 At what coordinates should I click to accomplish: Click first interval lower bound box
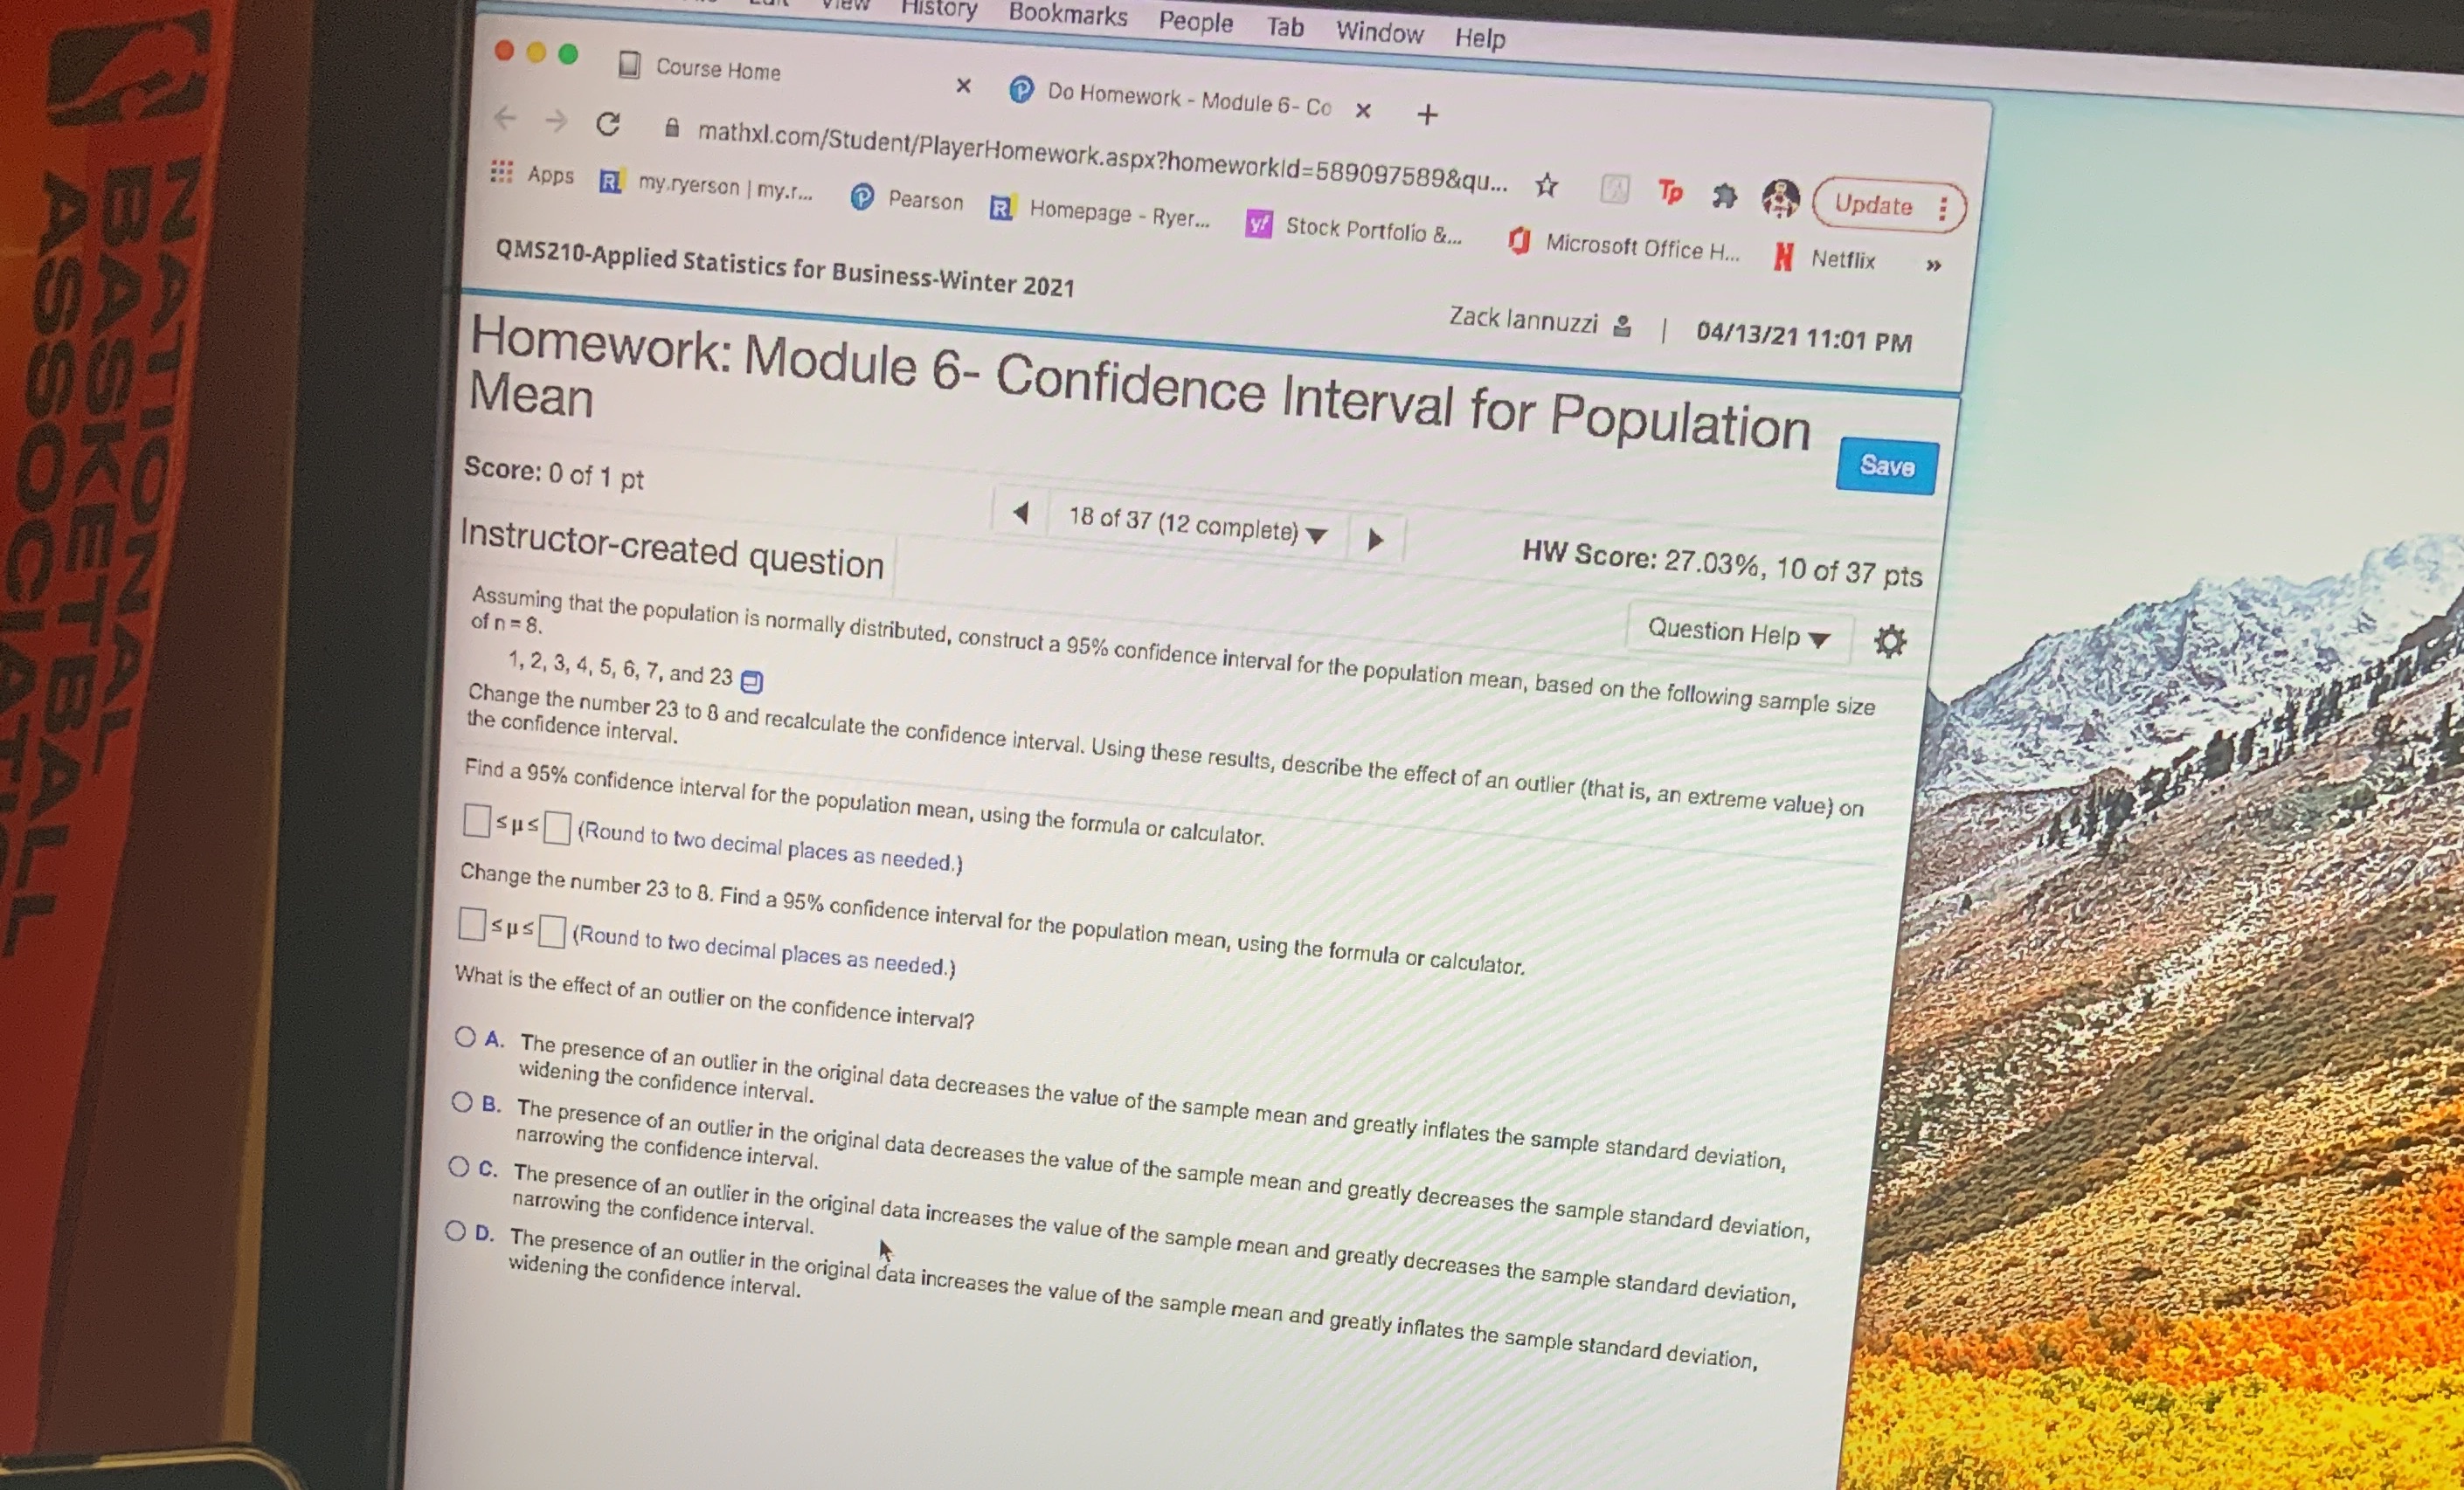click(x=477, y=820)
